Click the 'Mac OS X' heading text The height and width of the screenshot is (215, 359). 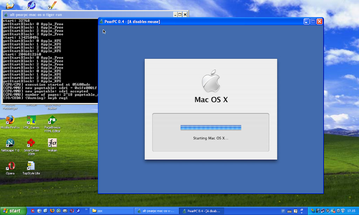tap(211, 100)
